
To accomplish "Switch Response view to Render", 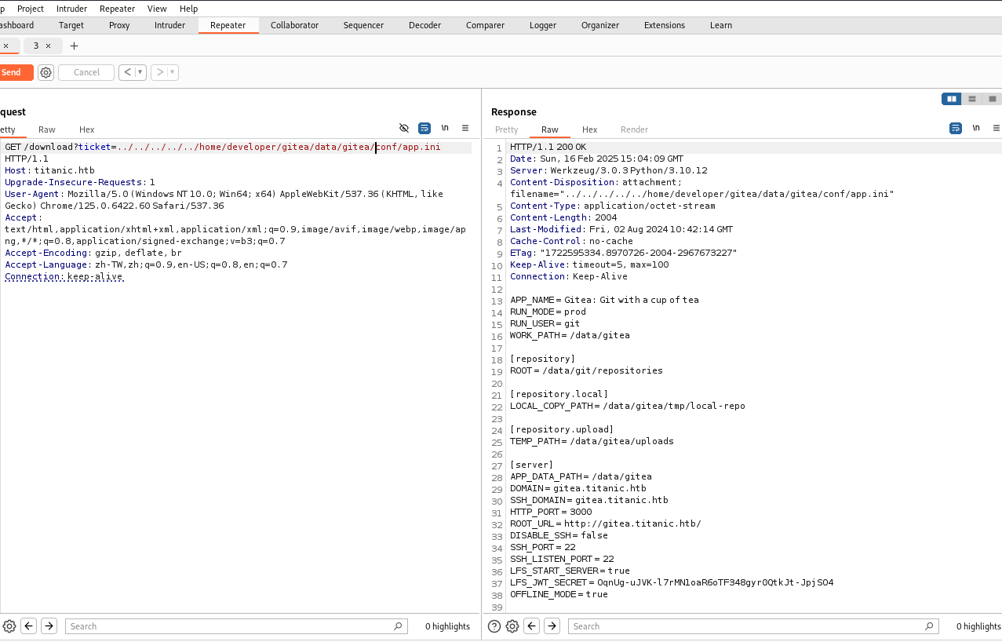I will point(634,129).
